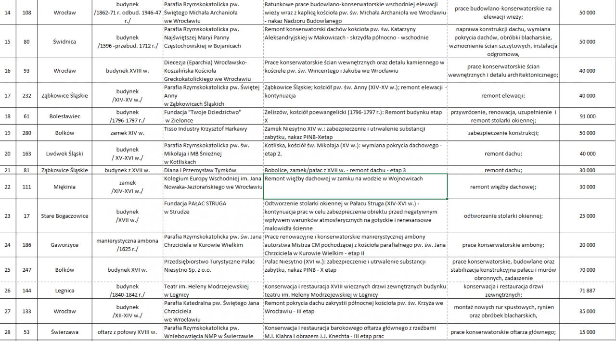Select the cell 'Remont więźby dachowej w zamku na wodzie w Wojnowicach'
Screen dimensions: 616x341
point(355,186)
